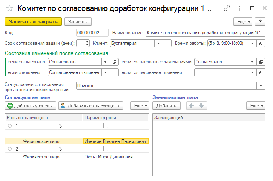Viewport: 273px width, 181px height.
Task: Expand the Статус задачи 'Принято' dropdown
Action: click(x=260, y=86)
